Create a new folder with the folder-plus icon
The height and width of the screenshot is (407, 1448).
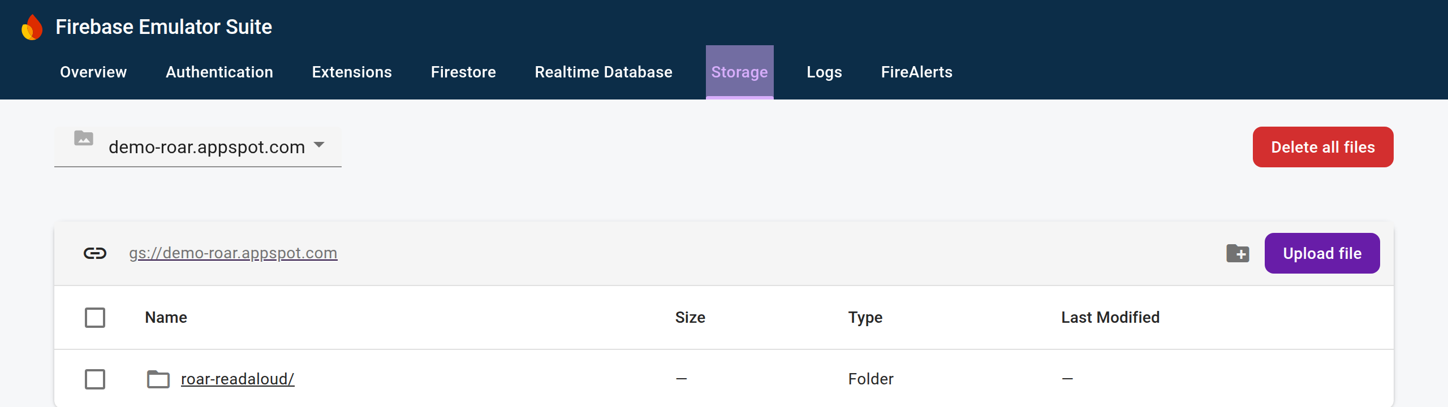click(1238, 253)
